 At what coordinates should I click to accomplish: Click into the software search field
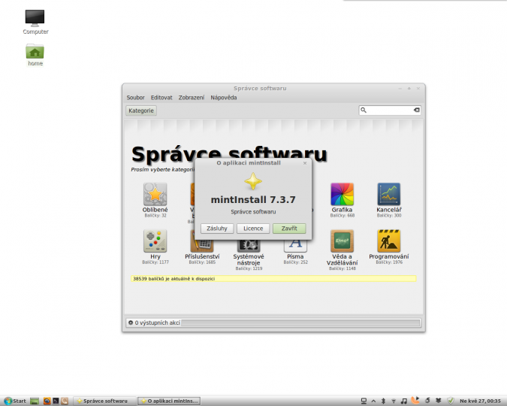[390, 110]
